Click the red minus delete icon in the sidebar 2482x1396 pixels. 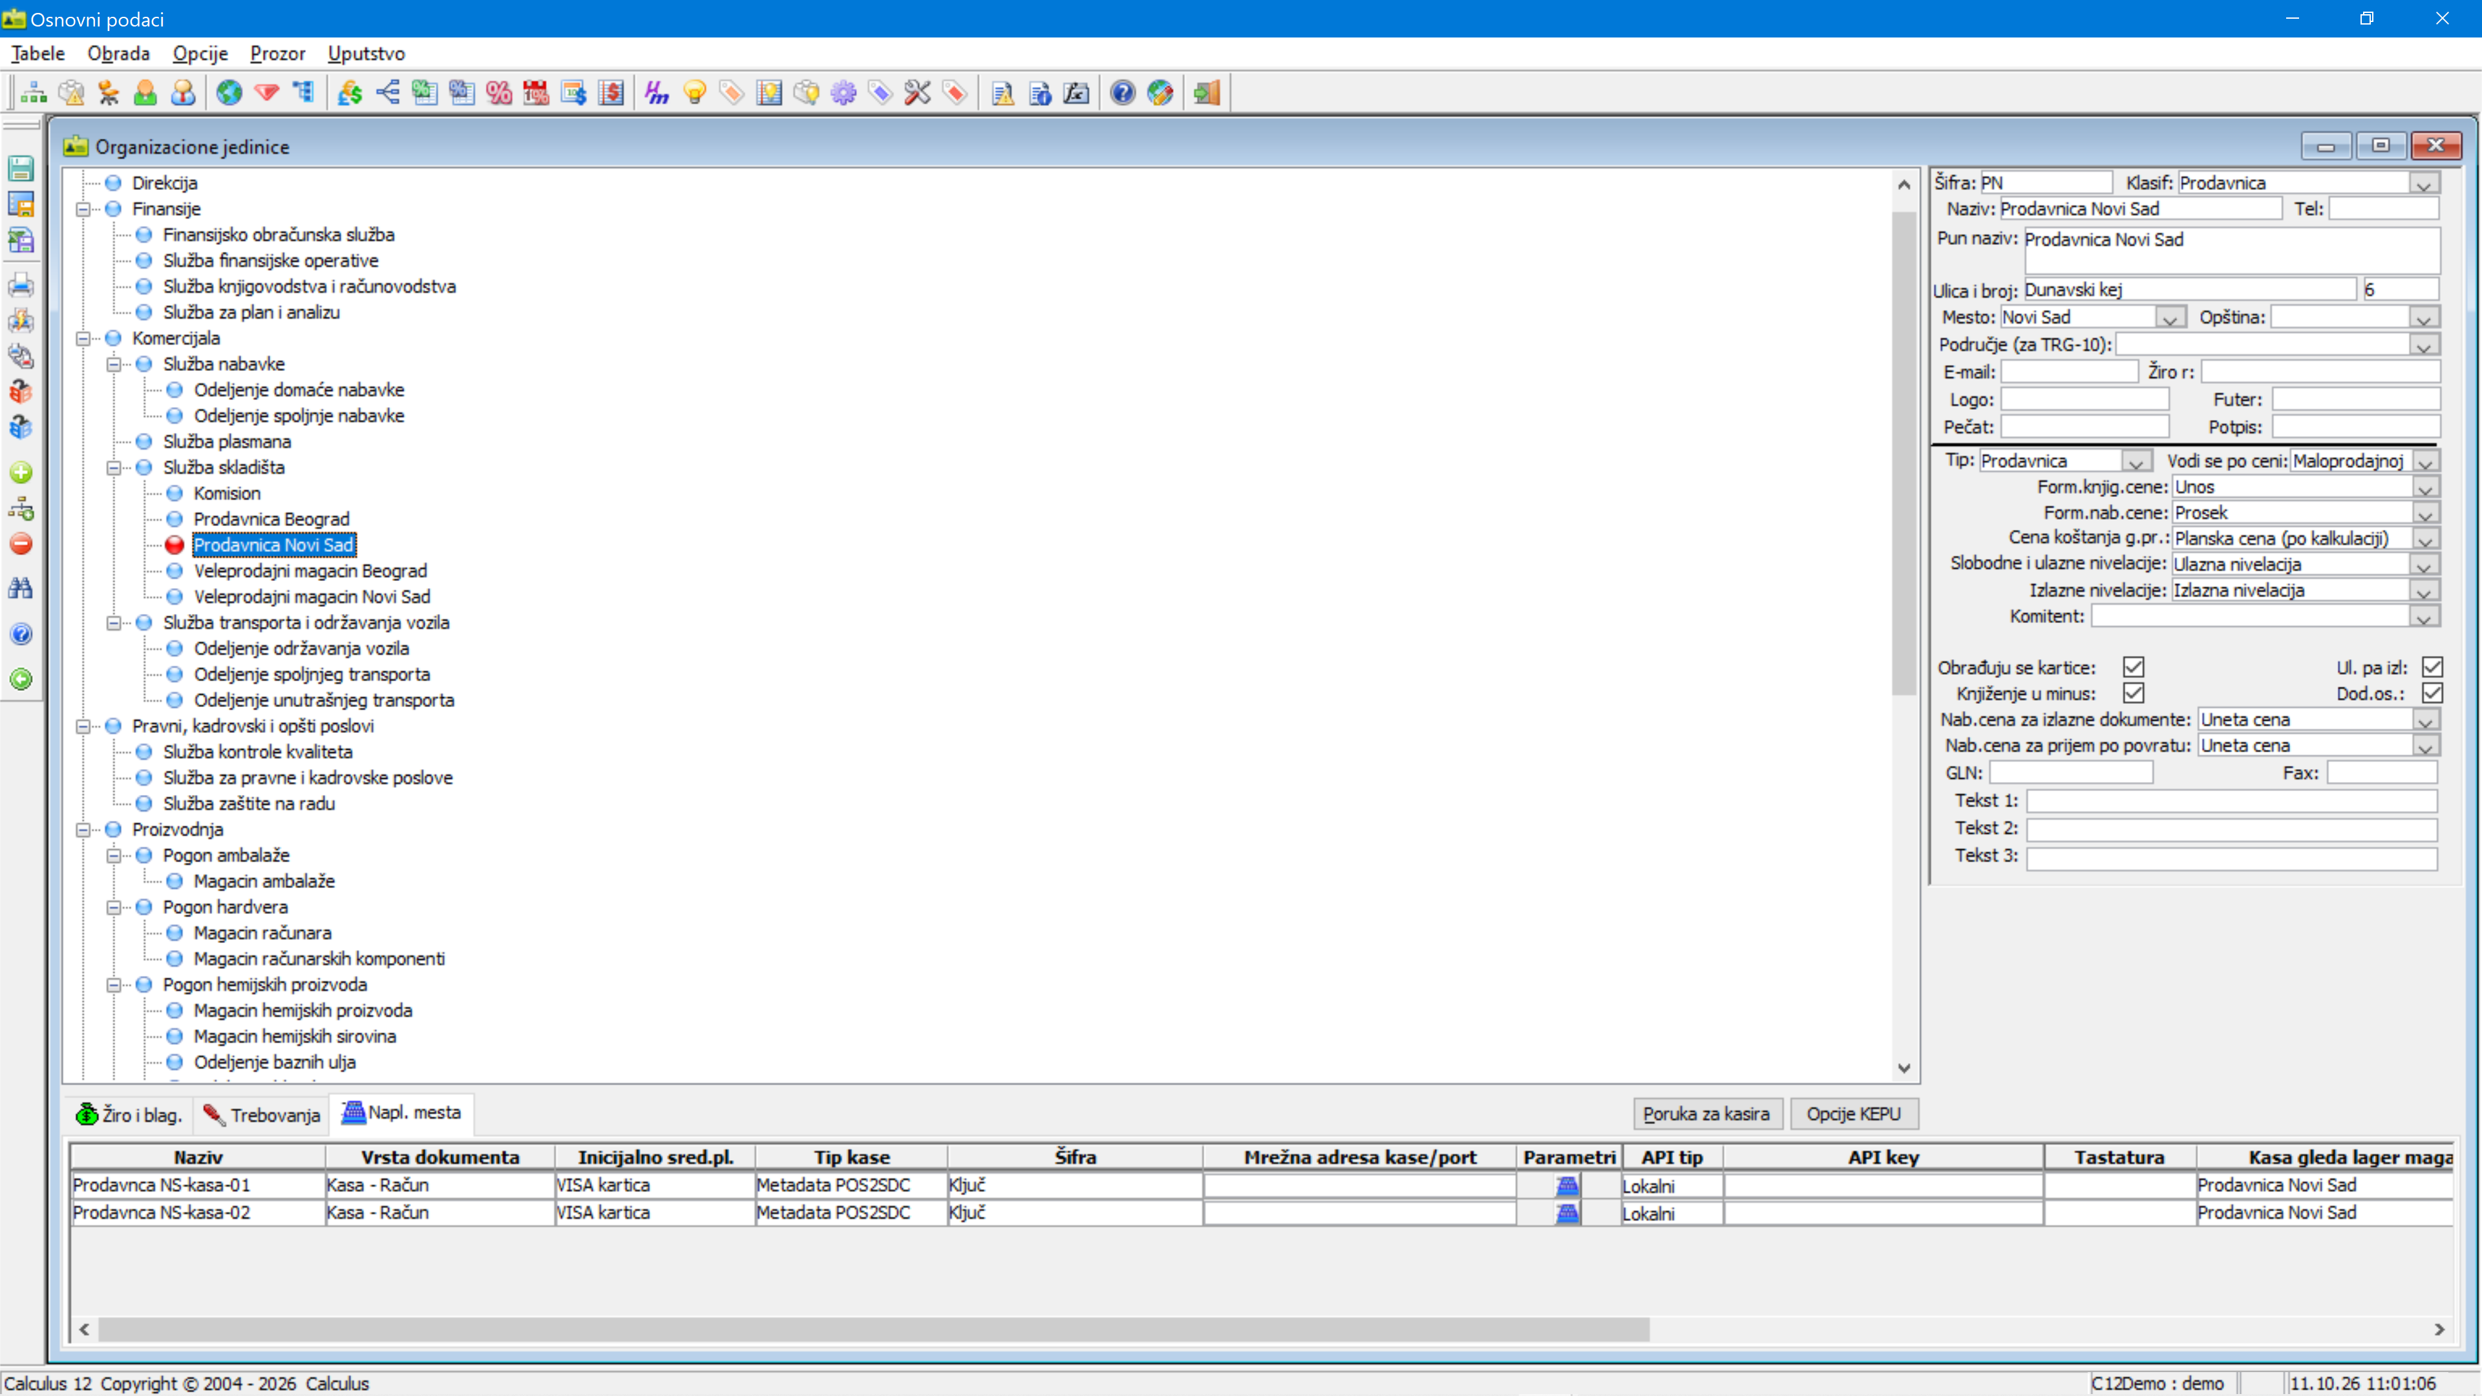coord(21,544)
